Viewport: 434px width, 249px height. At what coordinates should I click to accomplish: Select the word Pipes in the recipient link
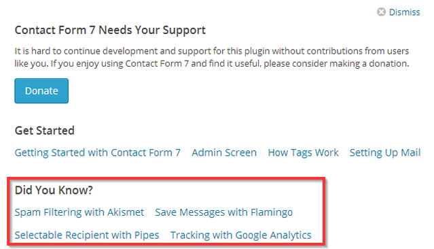coord(147,235)
